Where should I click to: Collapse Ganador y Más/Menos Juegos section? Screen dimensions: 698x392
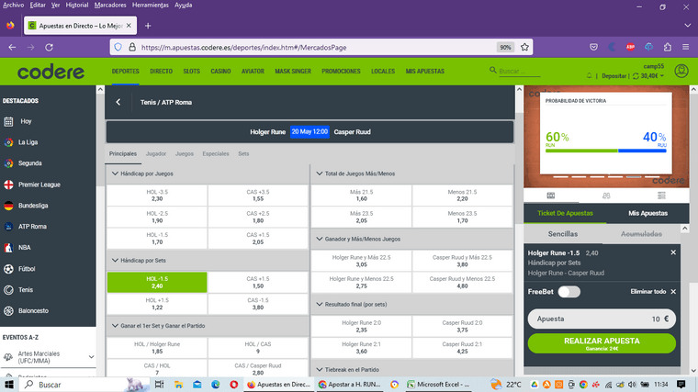pos(320,239)
